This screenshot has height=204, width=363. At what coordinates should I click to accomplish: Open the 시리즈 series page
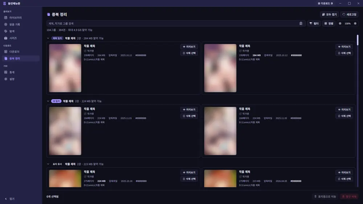point(21,38)
